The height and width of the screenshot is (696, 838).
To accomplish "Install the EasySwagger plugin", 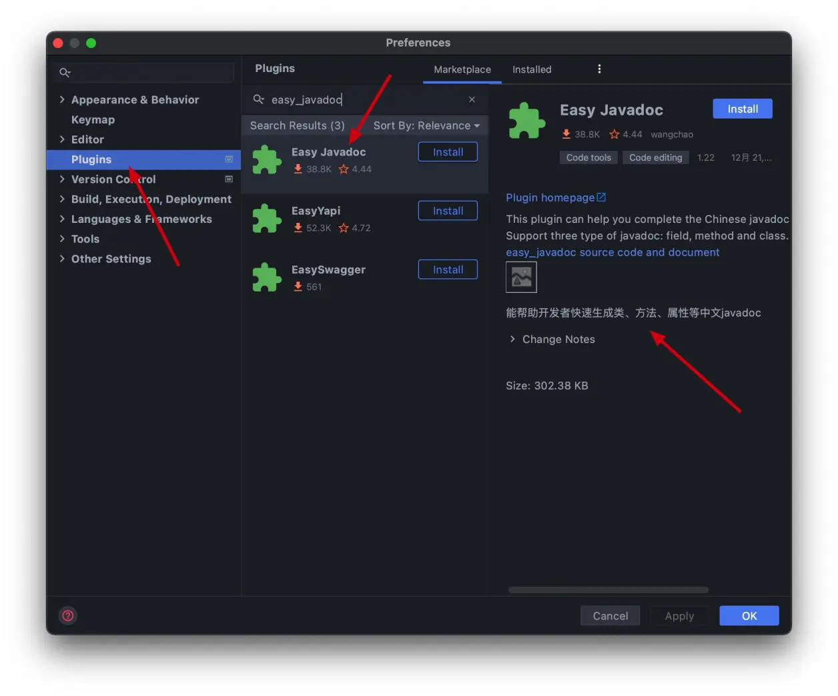I will pyautogui.click(x=448, y=270).
